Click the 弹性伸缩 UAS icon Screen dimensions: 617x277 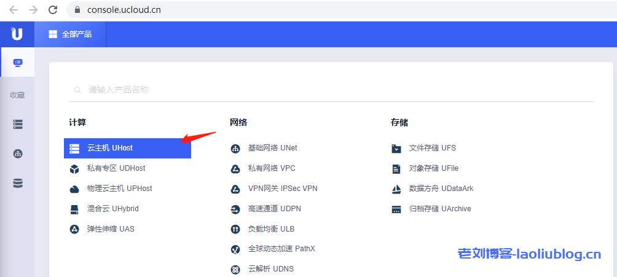[74, 229]
